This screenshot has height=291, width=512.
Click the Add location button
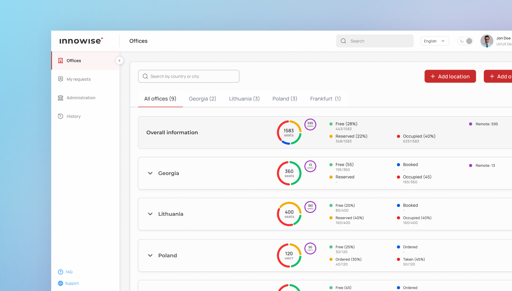pyautogui.click(x=450, y=76)
